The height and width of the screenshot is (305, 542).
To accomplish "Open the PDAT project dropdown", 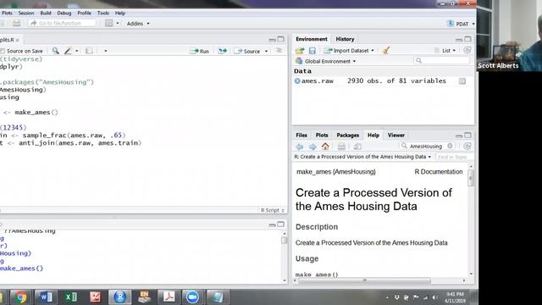I will 461,24.
